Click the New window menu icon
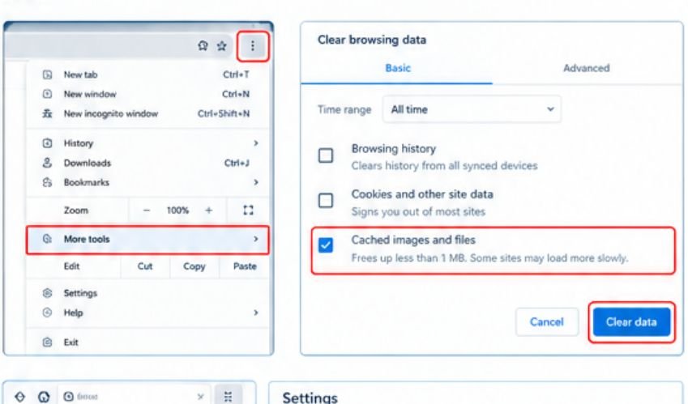The width and height of the screenshot is (688, 404). tap(47, 94)
